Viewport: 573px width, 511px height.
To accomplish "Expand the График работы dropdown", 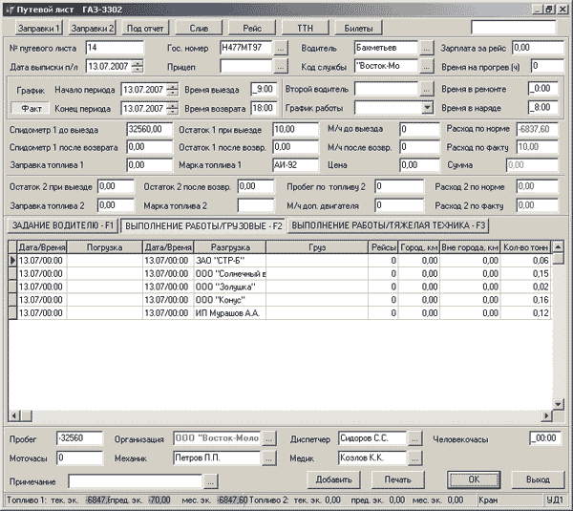I will pyautogui.click(x=427, y=108).
